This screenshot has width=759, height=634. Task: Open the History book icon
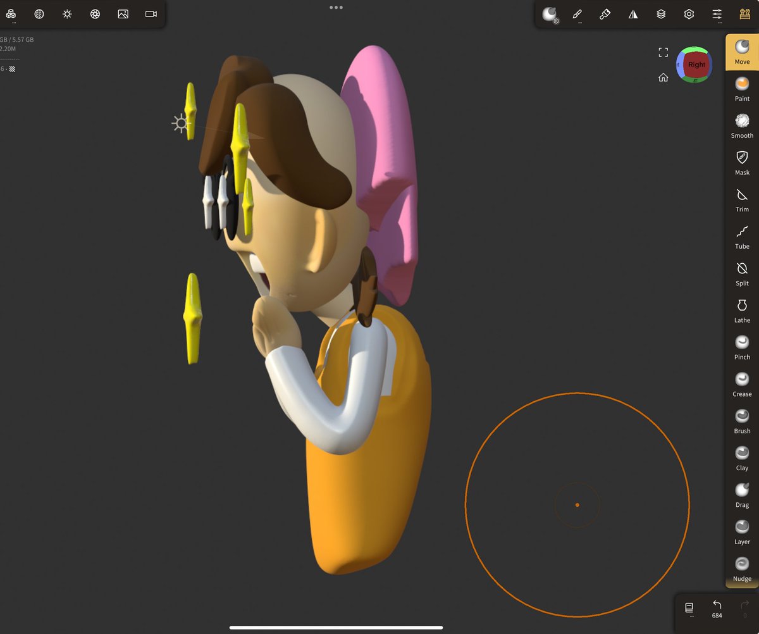[x=689, y=608]
